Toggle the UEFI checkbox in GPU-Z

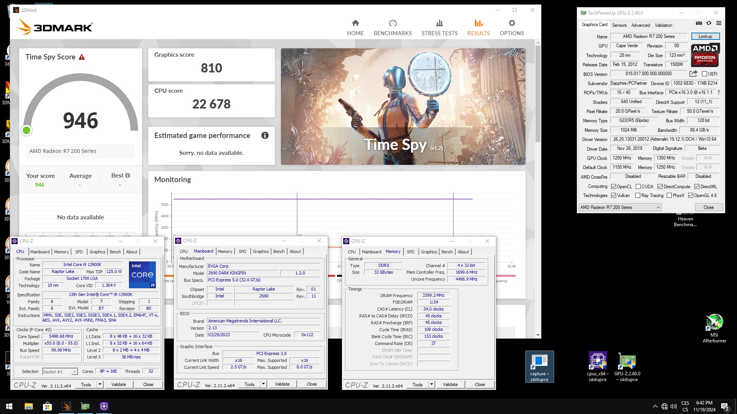coord(704,74)
